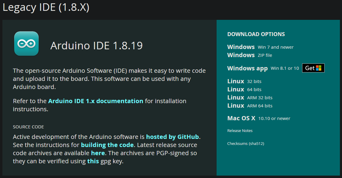Download the Windows ZIP file
The image size is (342, 178).
click(250, 55)
